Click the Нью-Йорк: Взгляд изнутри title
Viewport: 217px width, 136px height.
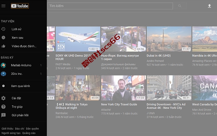(x=120, y=57)
